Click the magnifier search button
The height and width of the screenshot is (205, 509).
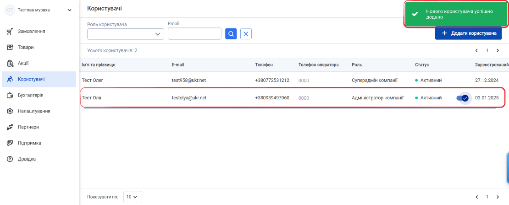231,34
